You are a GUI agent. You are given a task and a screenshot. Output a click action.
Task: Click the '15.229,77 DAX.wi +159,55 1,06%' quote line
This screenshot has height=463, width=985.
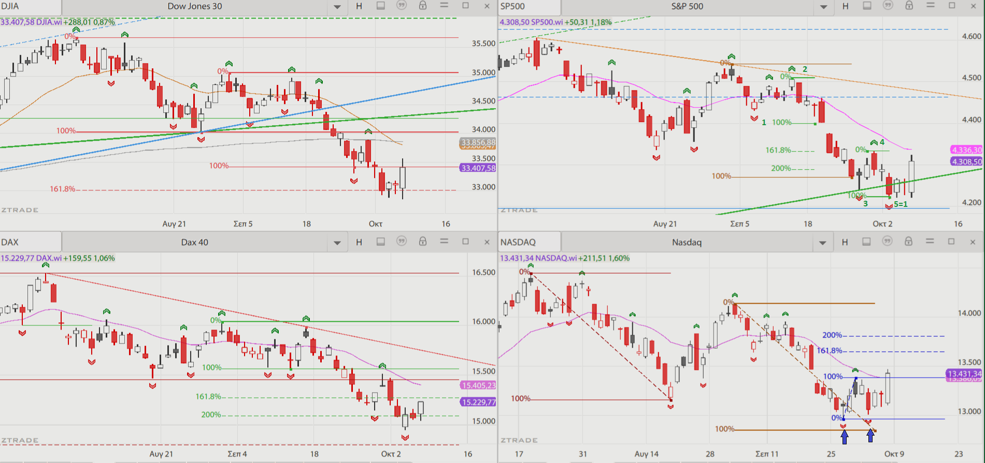tap(58, 258)
